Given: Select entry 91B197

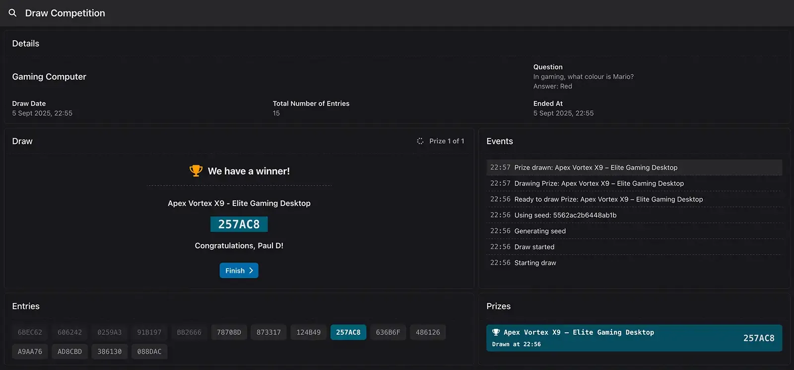Looking at the screenshot, I should (x=149, y=332).
